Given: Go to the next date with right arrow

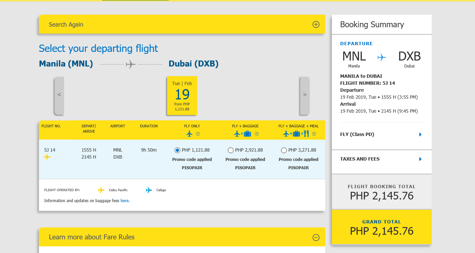Looking at the screenshot, I should click(x=305, y=95).
